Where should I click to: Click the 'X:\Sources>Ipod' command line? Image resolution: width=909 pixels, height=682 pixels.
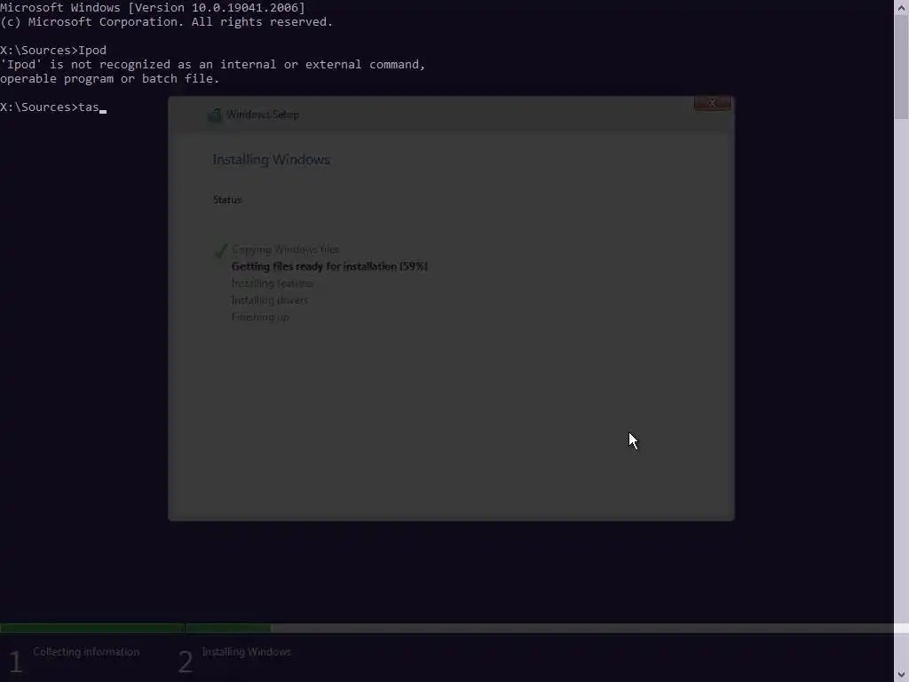click(53, 50)
